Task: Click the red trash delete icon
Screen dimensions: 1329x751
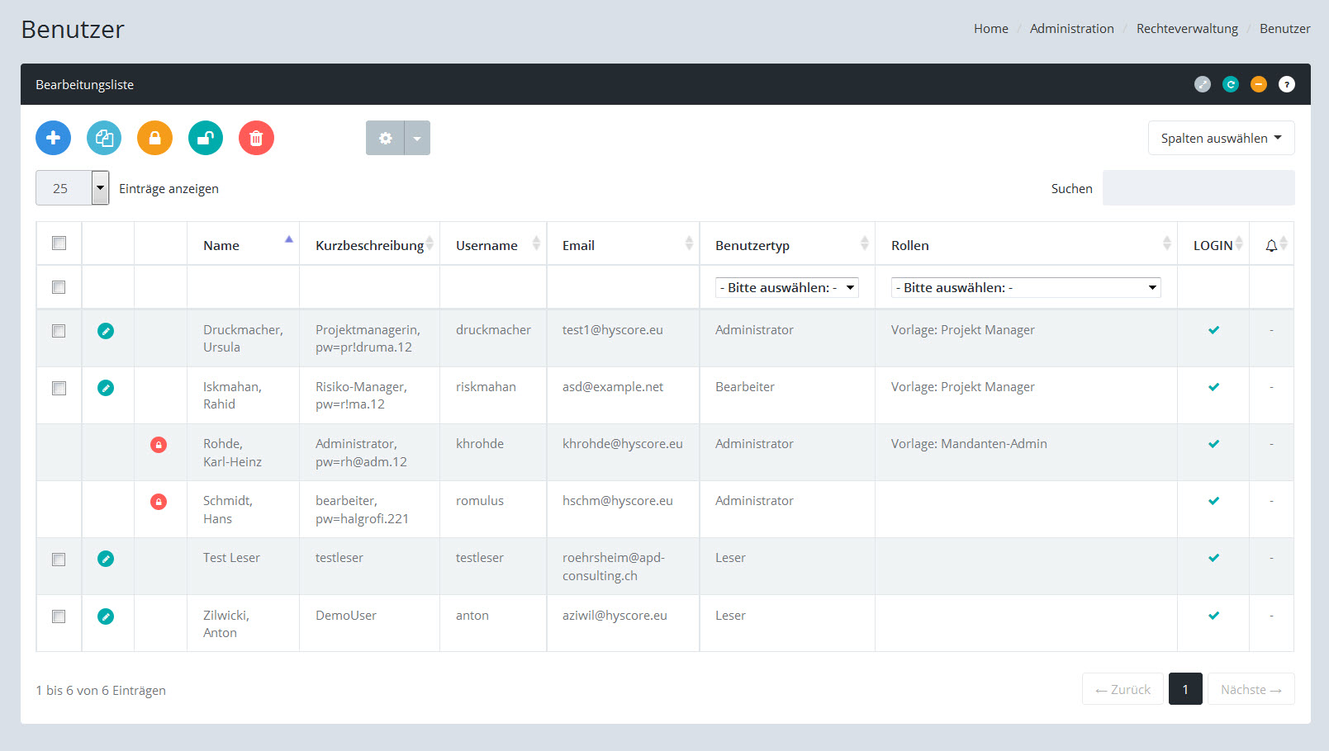Action: coord(256,138)
